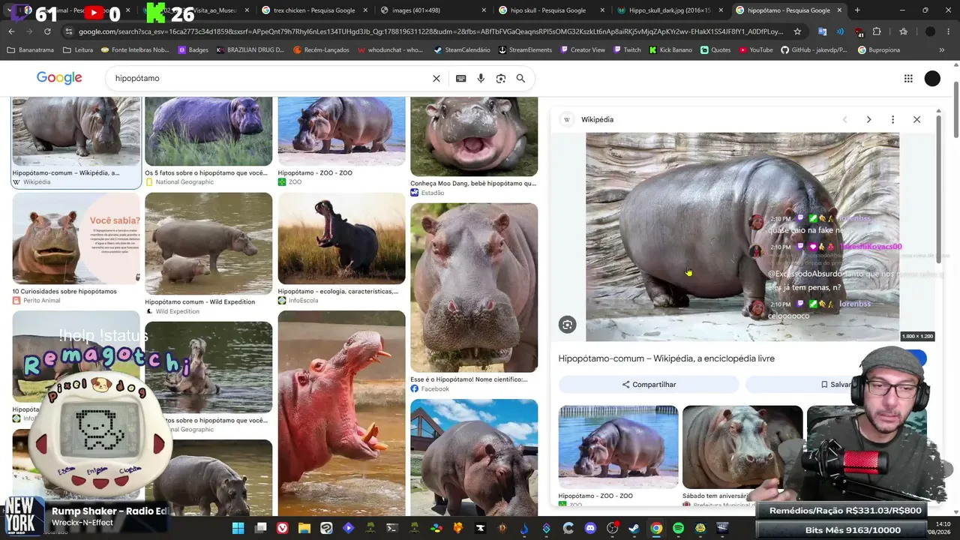Open the Fonte Intelbras bookmark
The image size is (960, 540).
tap(134, 49)
